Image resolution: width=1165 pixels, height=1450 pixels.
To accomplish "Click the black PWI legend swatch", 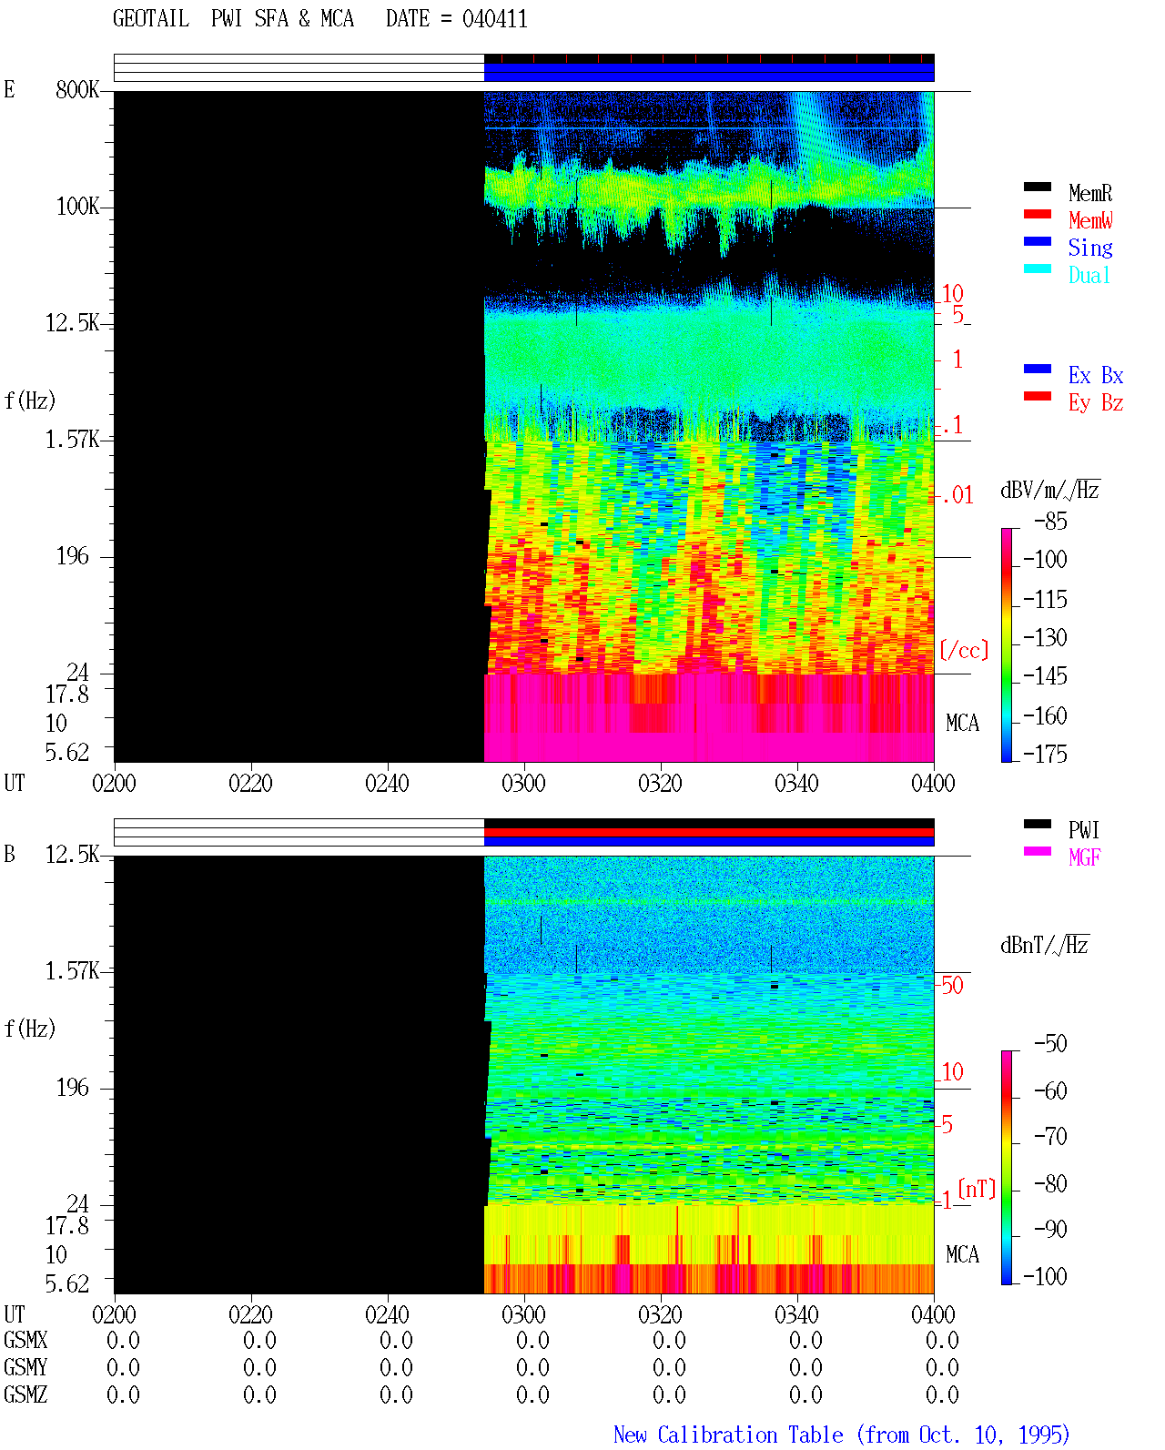I will [1038, 824].
